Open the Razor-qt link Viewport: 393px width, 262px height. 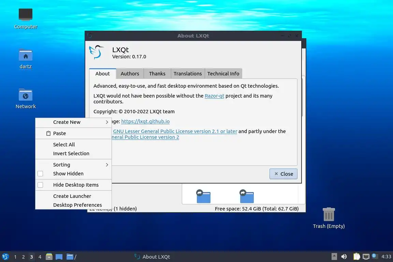tap(214, 96)
